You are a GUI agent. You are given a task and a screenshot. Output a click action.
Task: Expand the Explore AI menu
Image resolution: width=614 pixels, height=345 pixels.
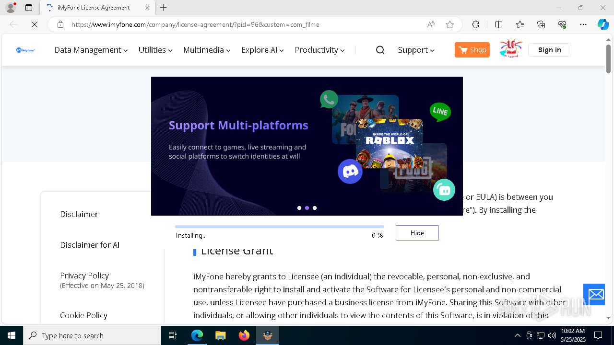(x=263, y=50)
